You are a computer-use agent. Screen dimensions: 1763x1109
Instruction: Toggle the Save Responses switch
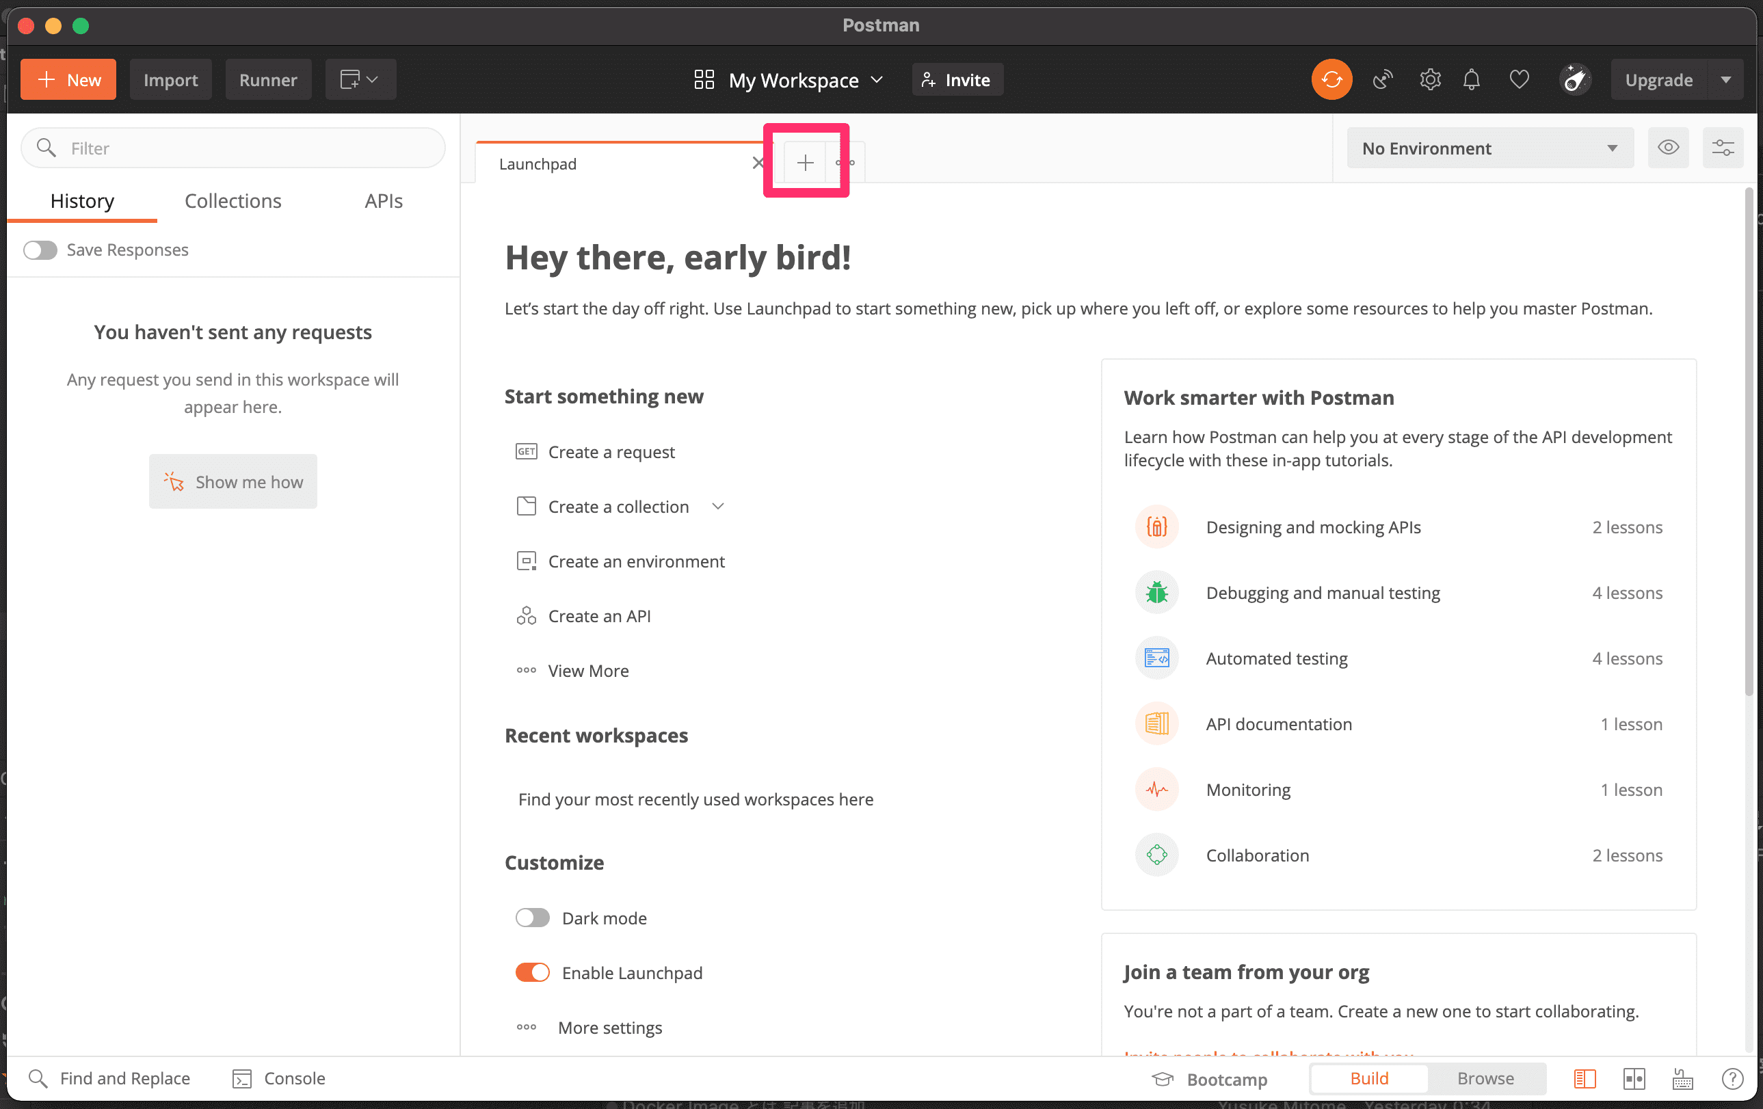(x=40, y=250)
